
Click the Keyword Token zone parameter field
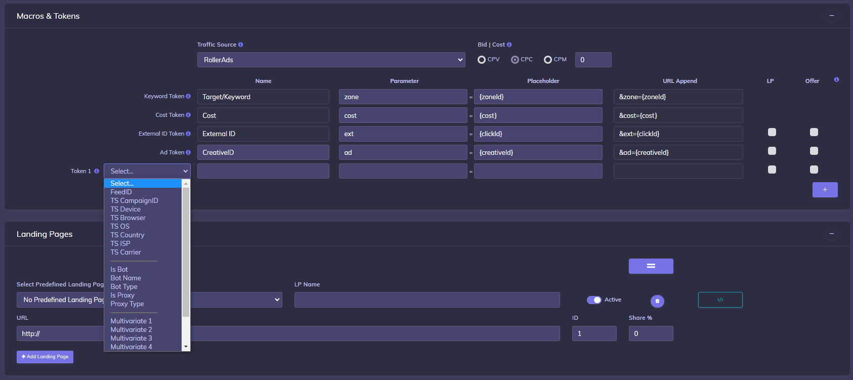(x=403, y=97)
